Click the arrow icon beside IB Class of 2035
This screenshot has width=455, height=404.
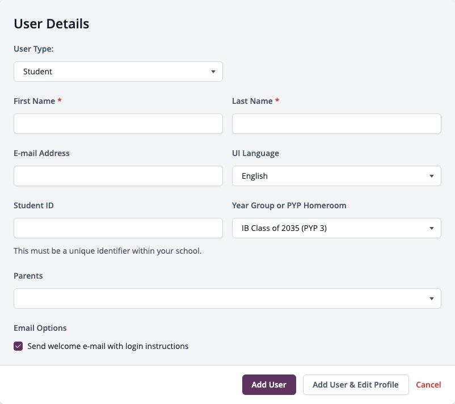[432, 229]
